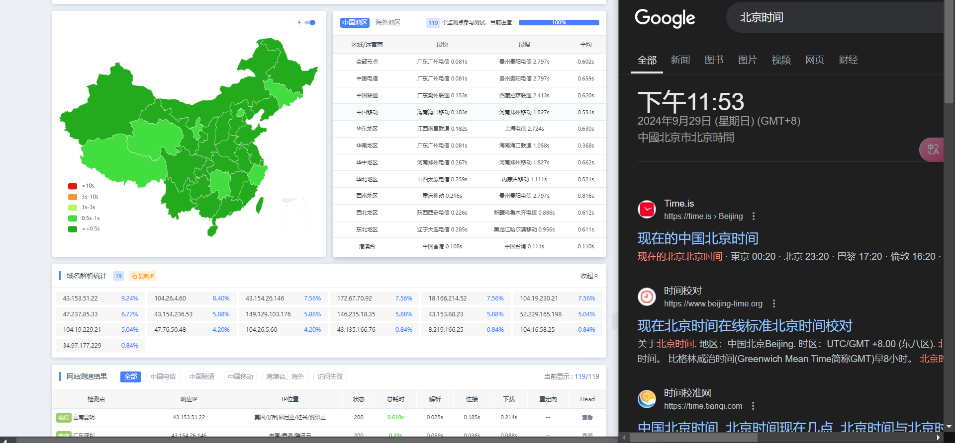Click the 全部节点 row in the region table
This screenshot has width=955, height=443.
[x=469, y=62]
